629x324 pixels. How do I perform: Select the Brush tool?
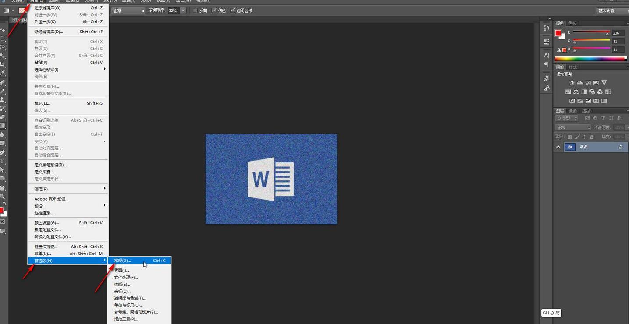(x=3, y=91)
